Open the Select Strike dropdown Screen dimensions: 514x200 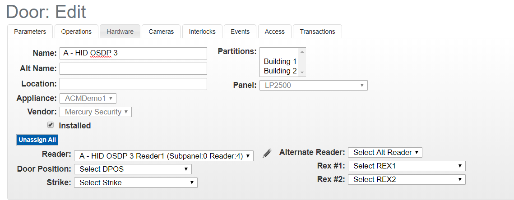click(136, 182)
